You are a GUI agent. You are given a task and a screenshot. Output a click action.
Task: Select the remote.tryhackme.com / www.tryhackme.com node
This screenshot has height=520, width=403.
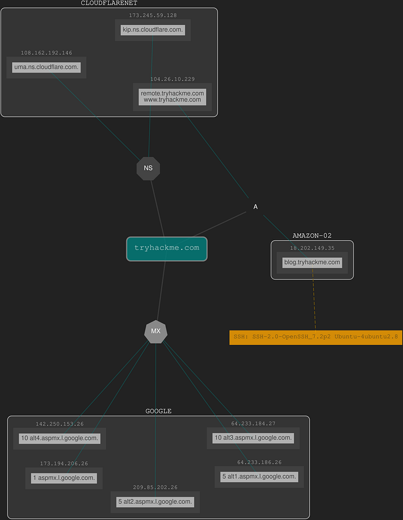tap(172, 97)
